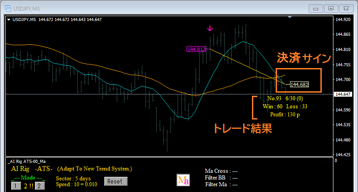358x192 pixels.
Task: Click the 'Sector : 5 days' text
Action: (73, 179)
